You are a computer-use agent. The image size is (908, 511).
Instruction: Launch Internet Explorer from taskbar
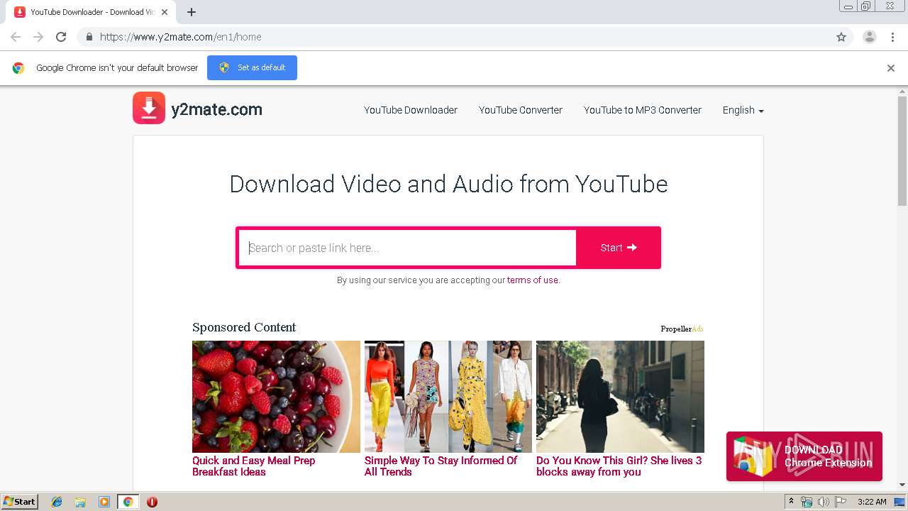pyautogui.click(x=57, y=502)
